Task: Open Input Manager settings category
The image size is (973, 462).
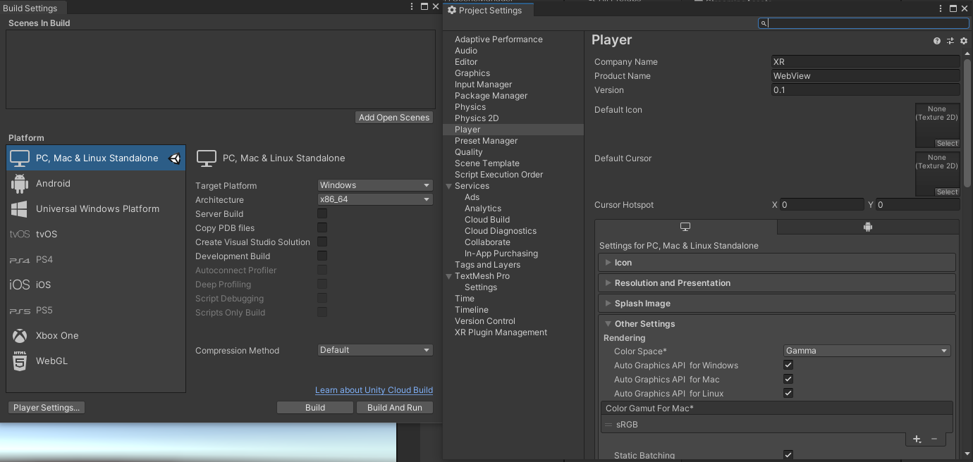Action: pyautogui.click(x=483, y=85)
